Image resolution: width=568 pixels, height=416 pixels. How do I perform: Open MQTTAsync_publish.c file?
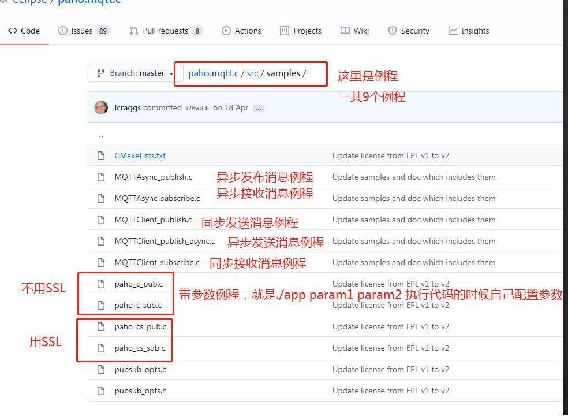click(153, 177)
